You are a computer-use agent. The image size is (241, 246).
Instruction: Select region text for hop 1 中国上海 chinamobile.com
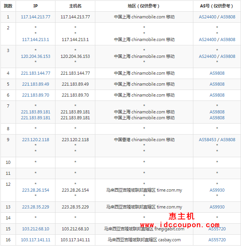[144, 17]
